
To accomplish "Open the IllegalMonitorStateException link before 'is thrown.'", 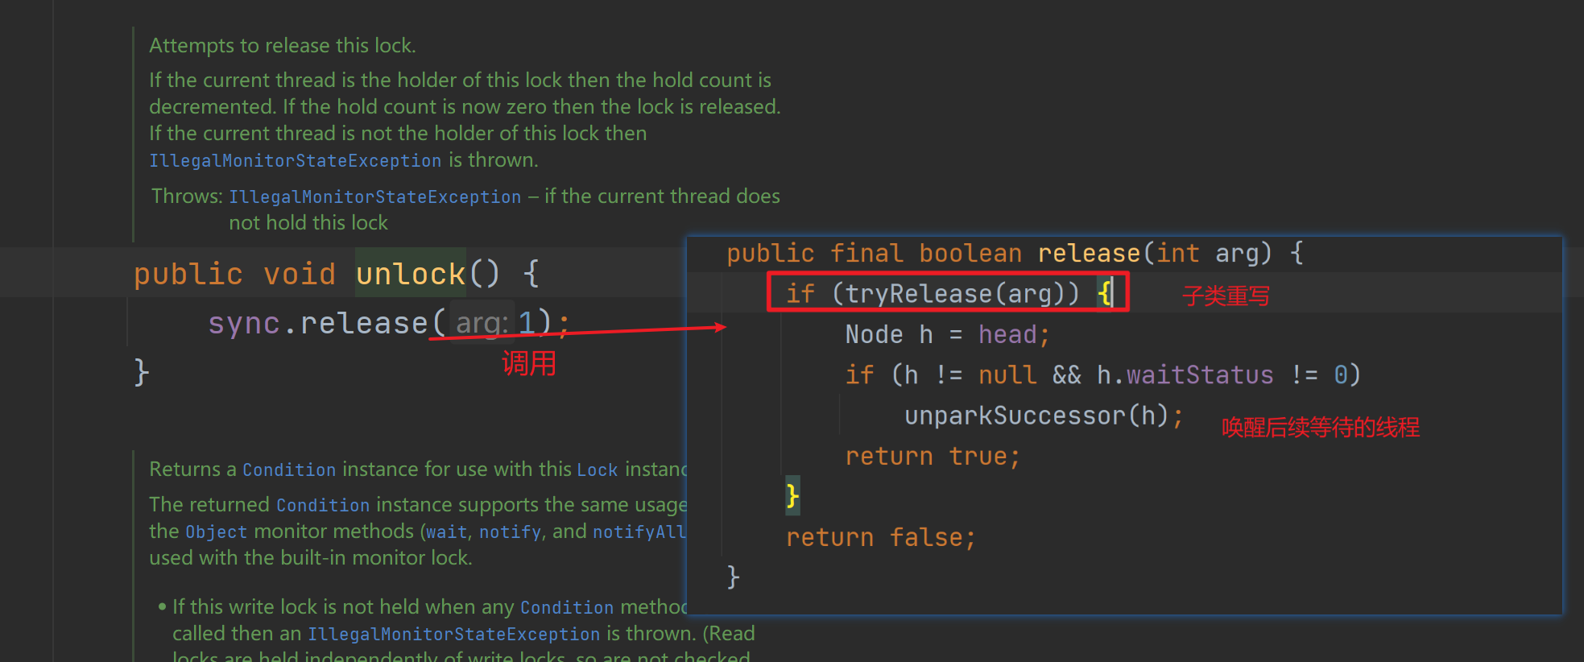I will click(x=296, y=160).
